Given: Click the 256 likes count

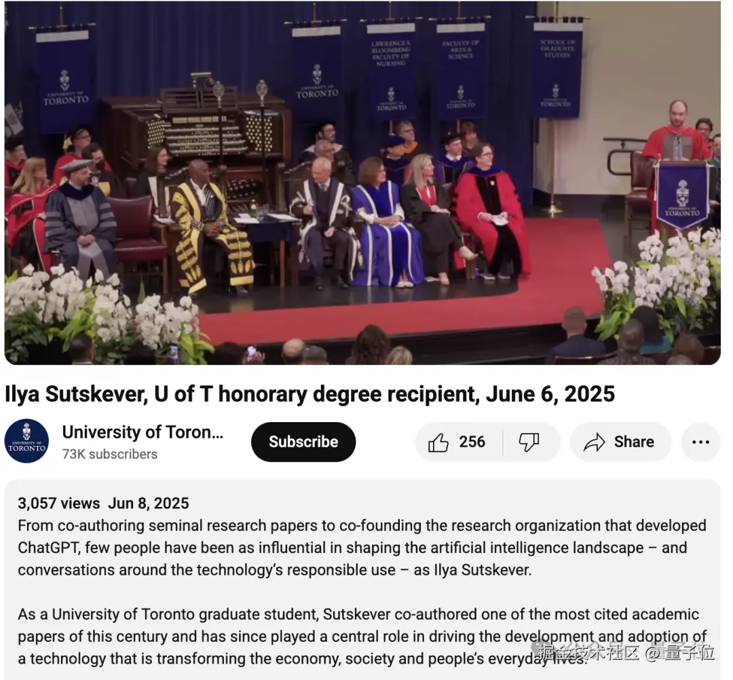Looking at the screenshot, I should point(472,442).
